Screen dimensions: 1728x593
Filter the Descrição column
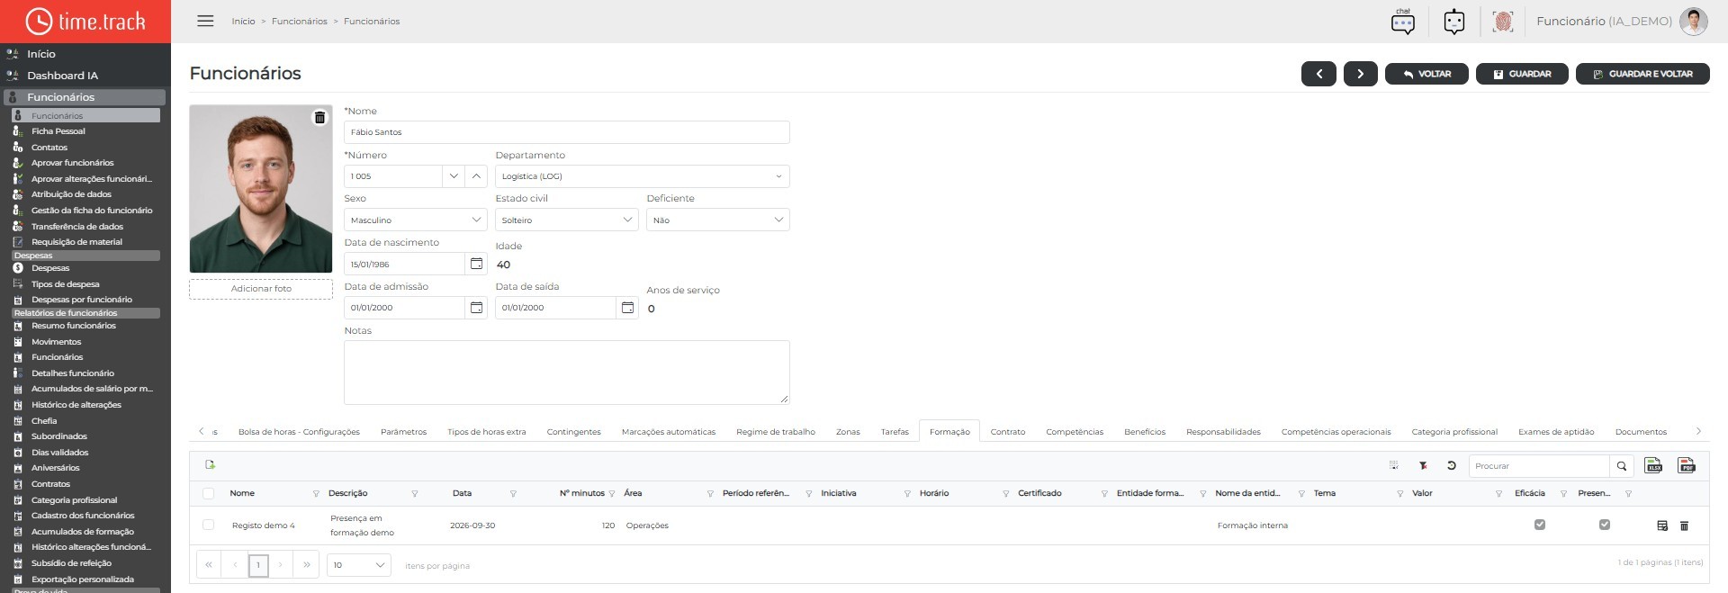pyautogui.click(x=415, y=494)
